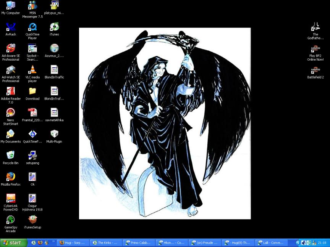Viewport: 330px width, 247px height.
Task: Launch VLC media player from the desktop
Action: click(x=32, y=74)
